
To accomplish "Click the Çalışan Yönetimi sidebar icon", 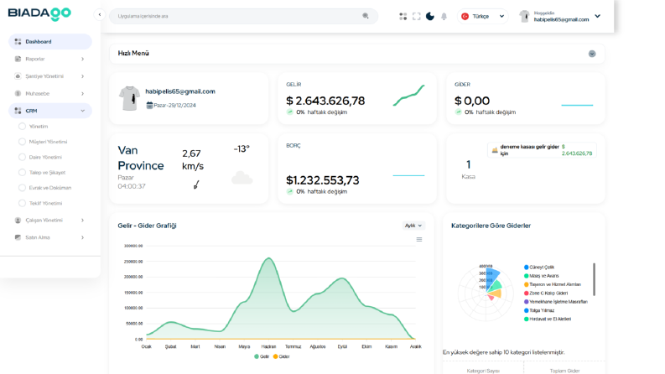I will click(x=18, y=220).
